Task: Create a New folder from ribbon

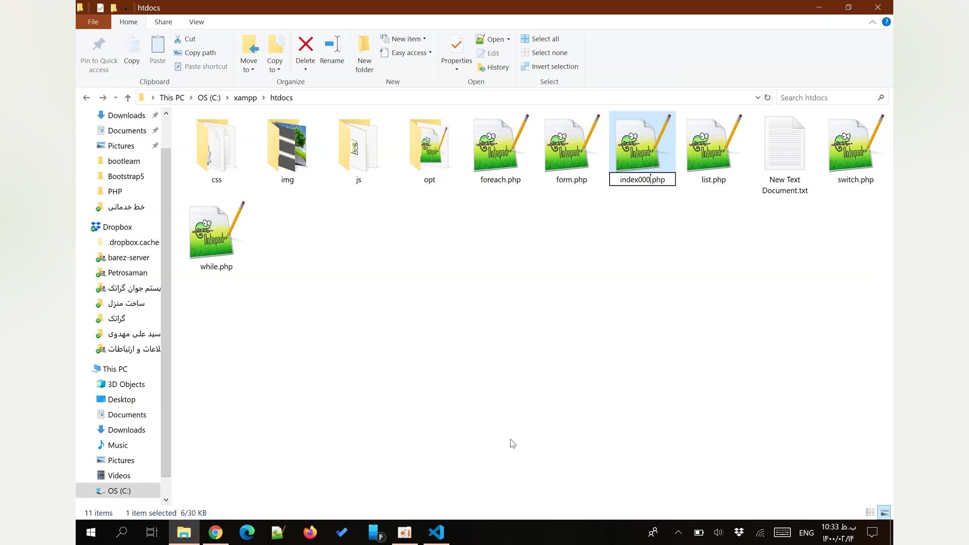Action: tap(364, 54)
